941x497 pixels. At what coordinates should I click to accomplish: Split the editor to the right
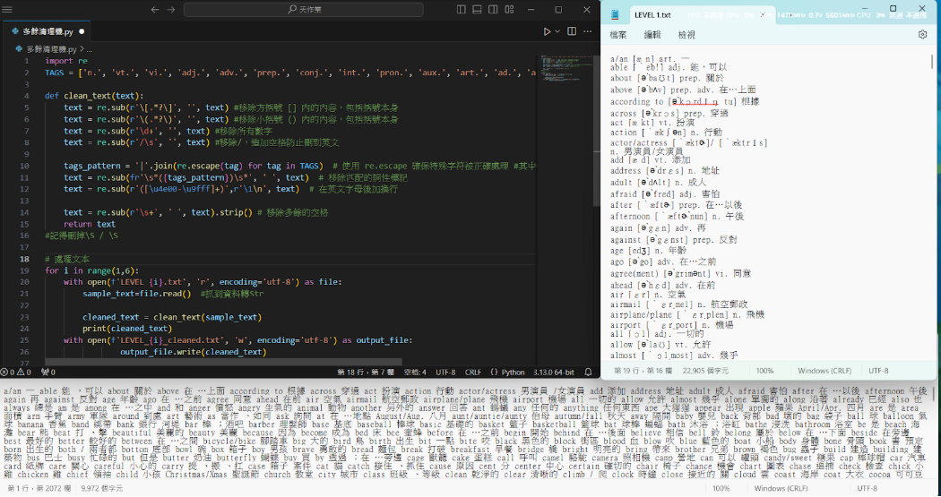click(x=572, y=31)
